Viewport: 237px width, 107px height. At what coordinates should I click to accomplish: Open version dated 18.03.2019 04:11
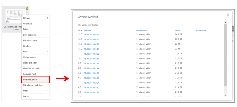click(x=92, y=44)
